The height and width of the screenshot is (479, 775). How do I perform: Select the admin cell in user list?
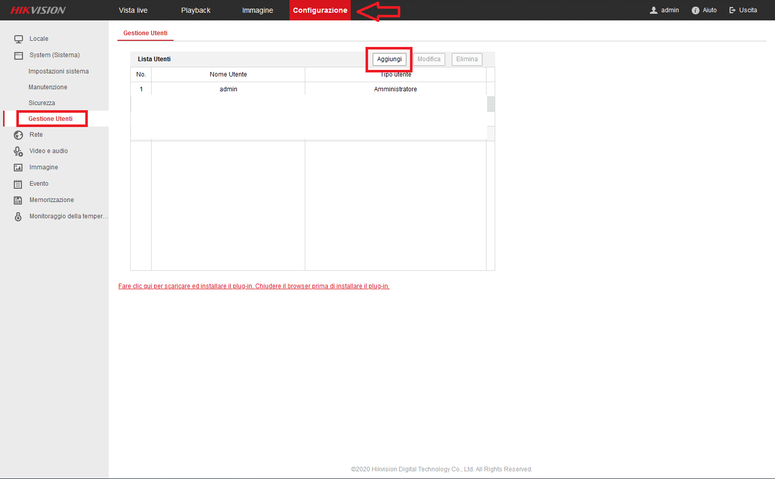coord(228,89)
